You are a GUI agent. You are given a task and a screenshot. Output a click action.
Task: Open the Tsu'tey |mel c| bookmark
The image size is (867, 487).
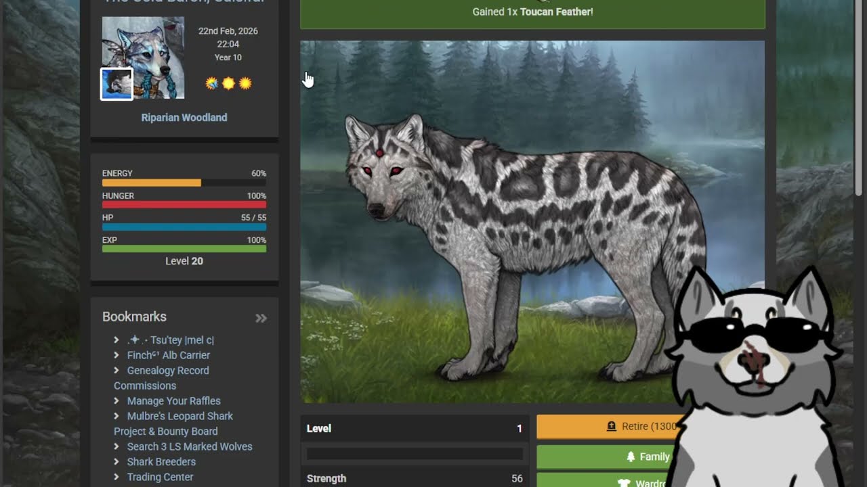(x=171, y=340)
